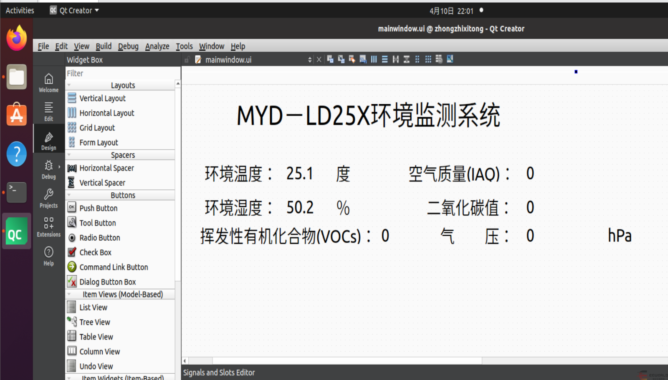Open the Analyze menu

coord(157,46)
